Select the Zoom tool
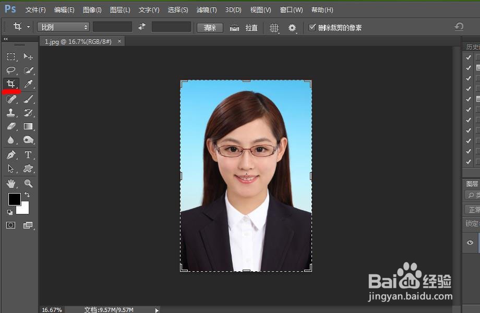480x313 pixels. pyautogui.click(x=29, y=184)
